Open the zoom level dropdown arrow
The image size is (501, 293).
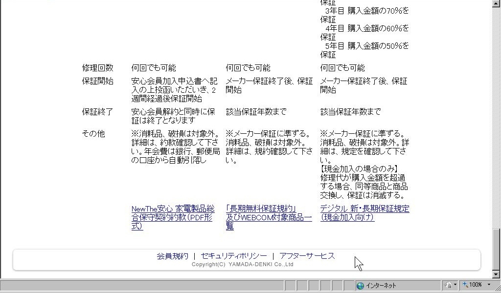coord(489,285)
